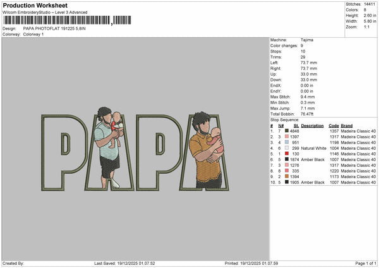Click stitch count 1397 in row 2
The width and height of the screenshot is (379, 268).
click(294, 137)
